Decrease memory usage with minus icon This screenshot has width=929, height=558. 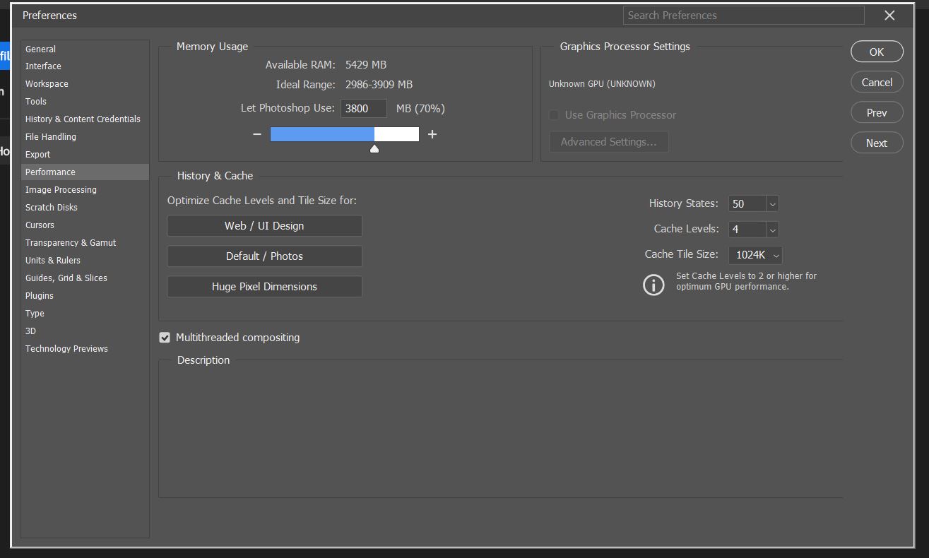pyautogui.click(x=257, y=134)
